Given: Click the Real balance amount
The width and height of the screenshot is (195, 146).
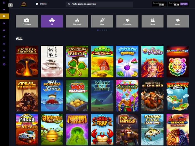Looking at the screenshot, I should (x=176, y=5).
